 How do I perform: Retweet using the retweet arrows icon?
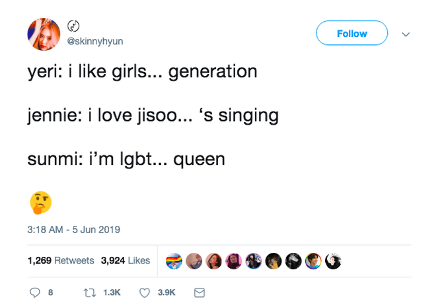click(x=90, y=292)
